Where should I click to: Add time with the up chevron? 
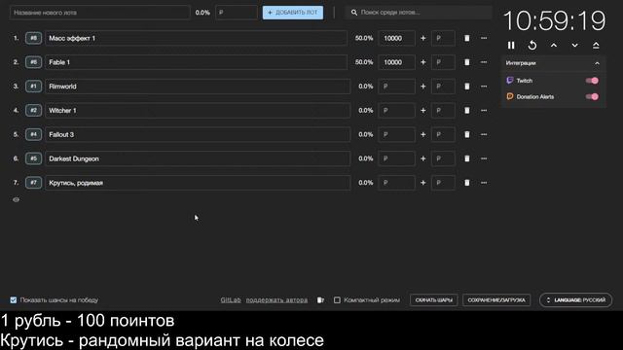pos(554,46)
